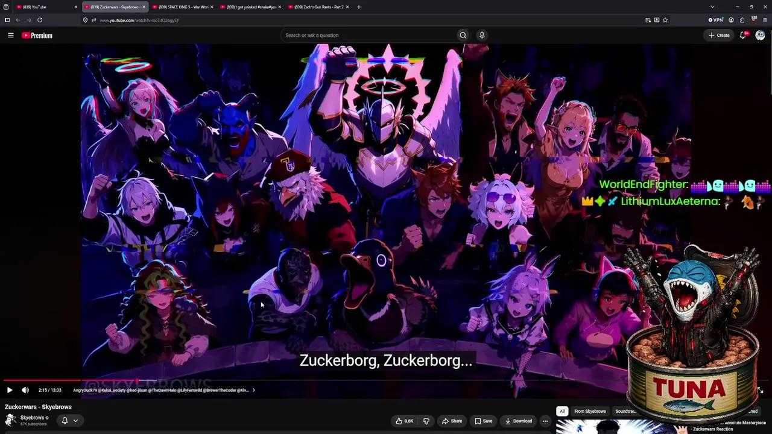Mute the video volume
The height and width of the screenshot is (434, 772).
pyautogui.click(x=25, y=390)
